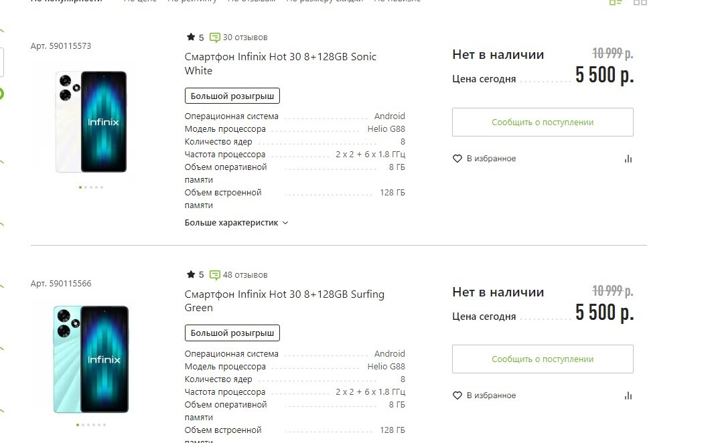Expand "Больше характеристик" for Sonic White
Viewport: 716px width, 443px height.
pos(236,223)
